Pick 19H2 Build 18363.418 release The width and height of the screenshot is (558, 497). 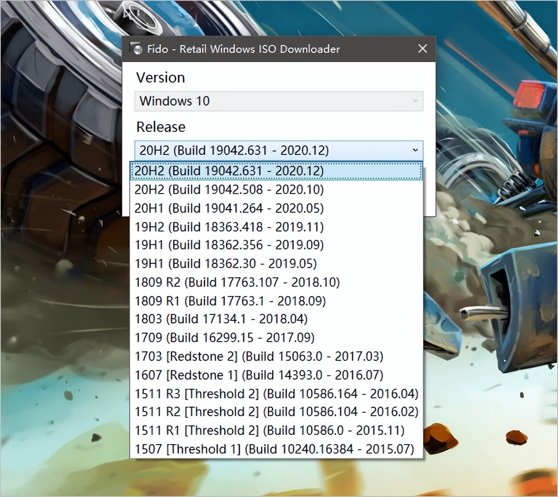[x=229, y=227]
